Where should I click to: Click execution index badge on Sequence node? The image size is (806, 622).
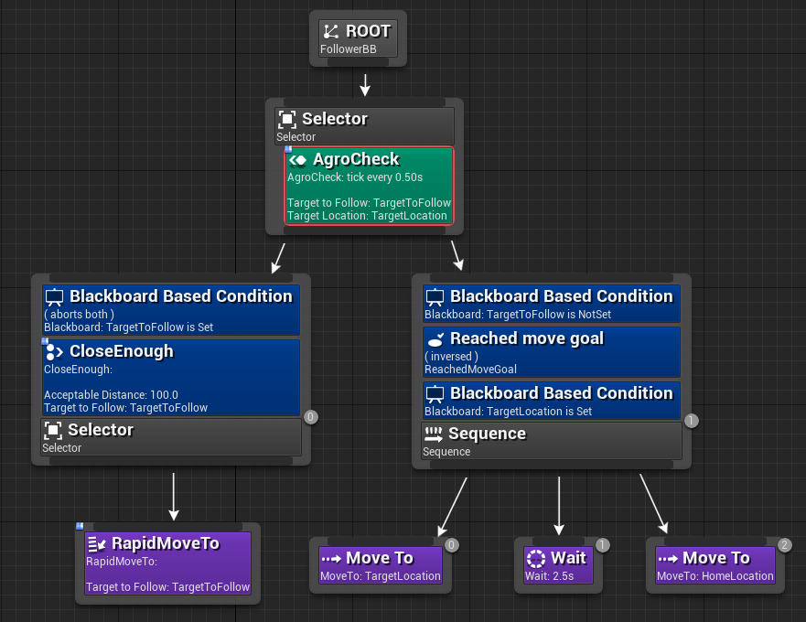click(692, 421)
